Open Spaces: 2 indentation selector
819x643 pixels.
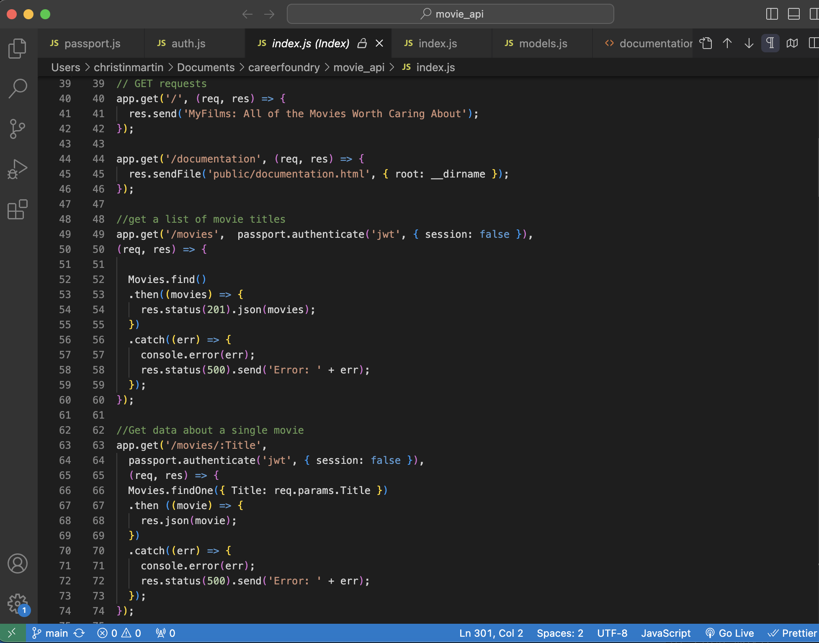click(560, 633)
